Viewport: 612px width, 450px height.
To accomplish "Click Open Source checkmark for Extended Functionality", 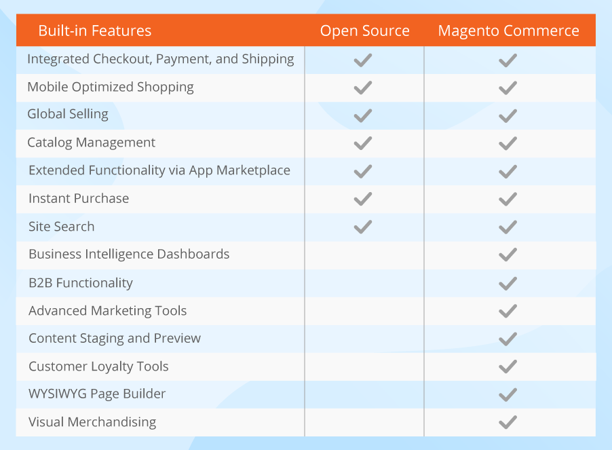I will 363,171.
